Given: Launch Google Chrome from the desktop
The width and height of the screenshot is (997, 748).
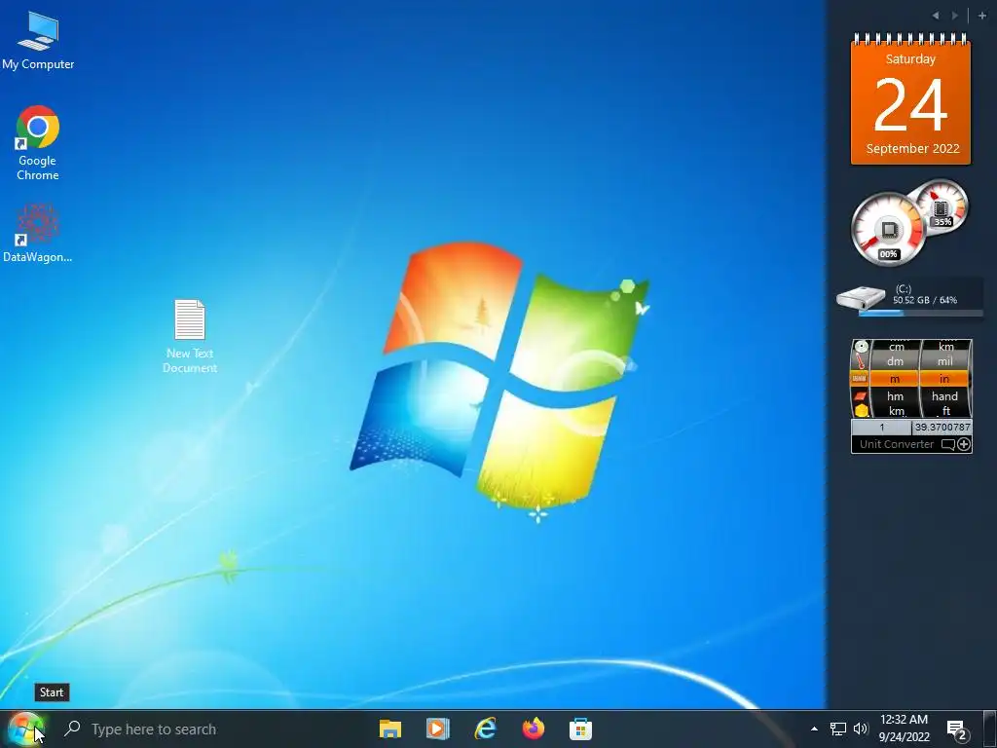Looking at the screenshot, I should coord(38,143).
